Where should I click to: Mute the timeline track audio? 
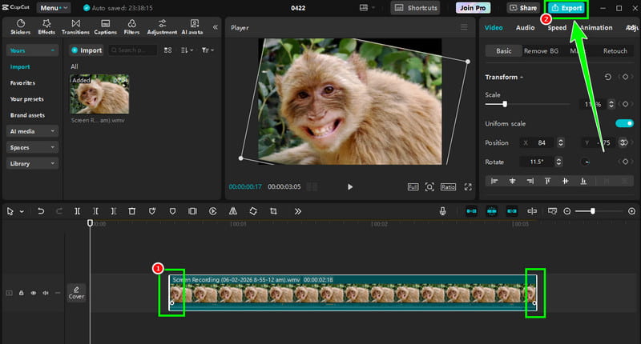[x=46, y=293]
